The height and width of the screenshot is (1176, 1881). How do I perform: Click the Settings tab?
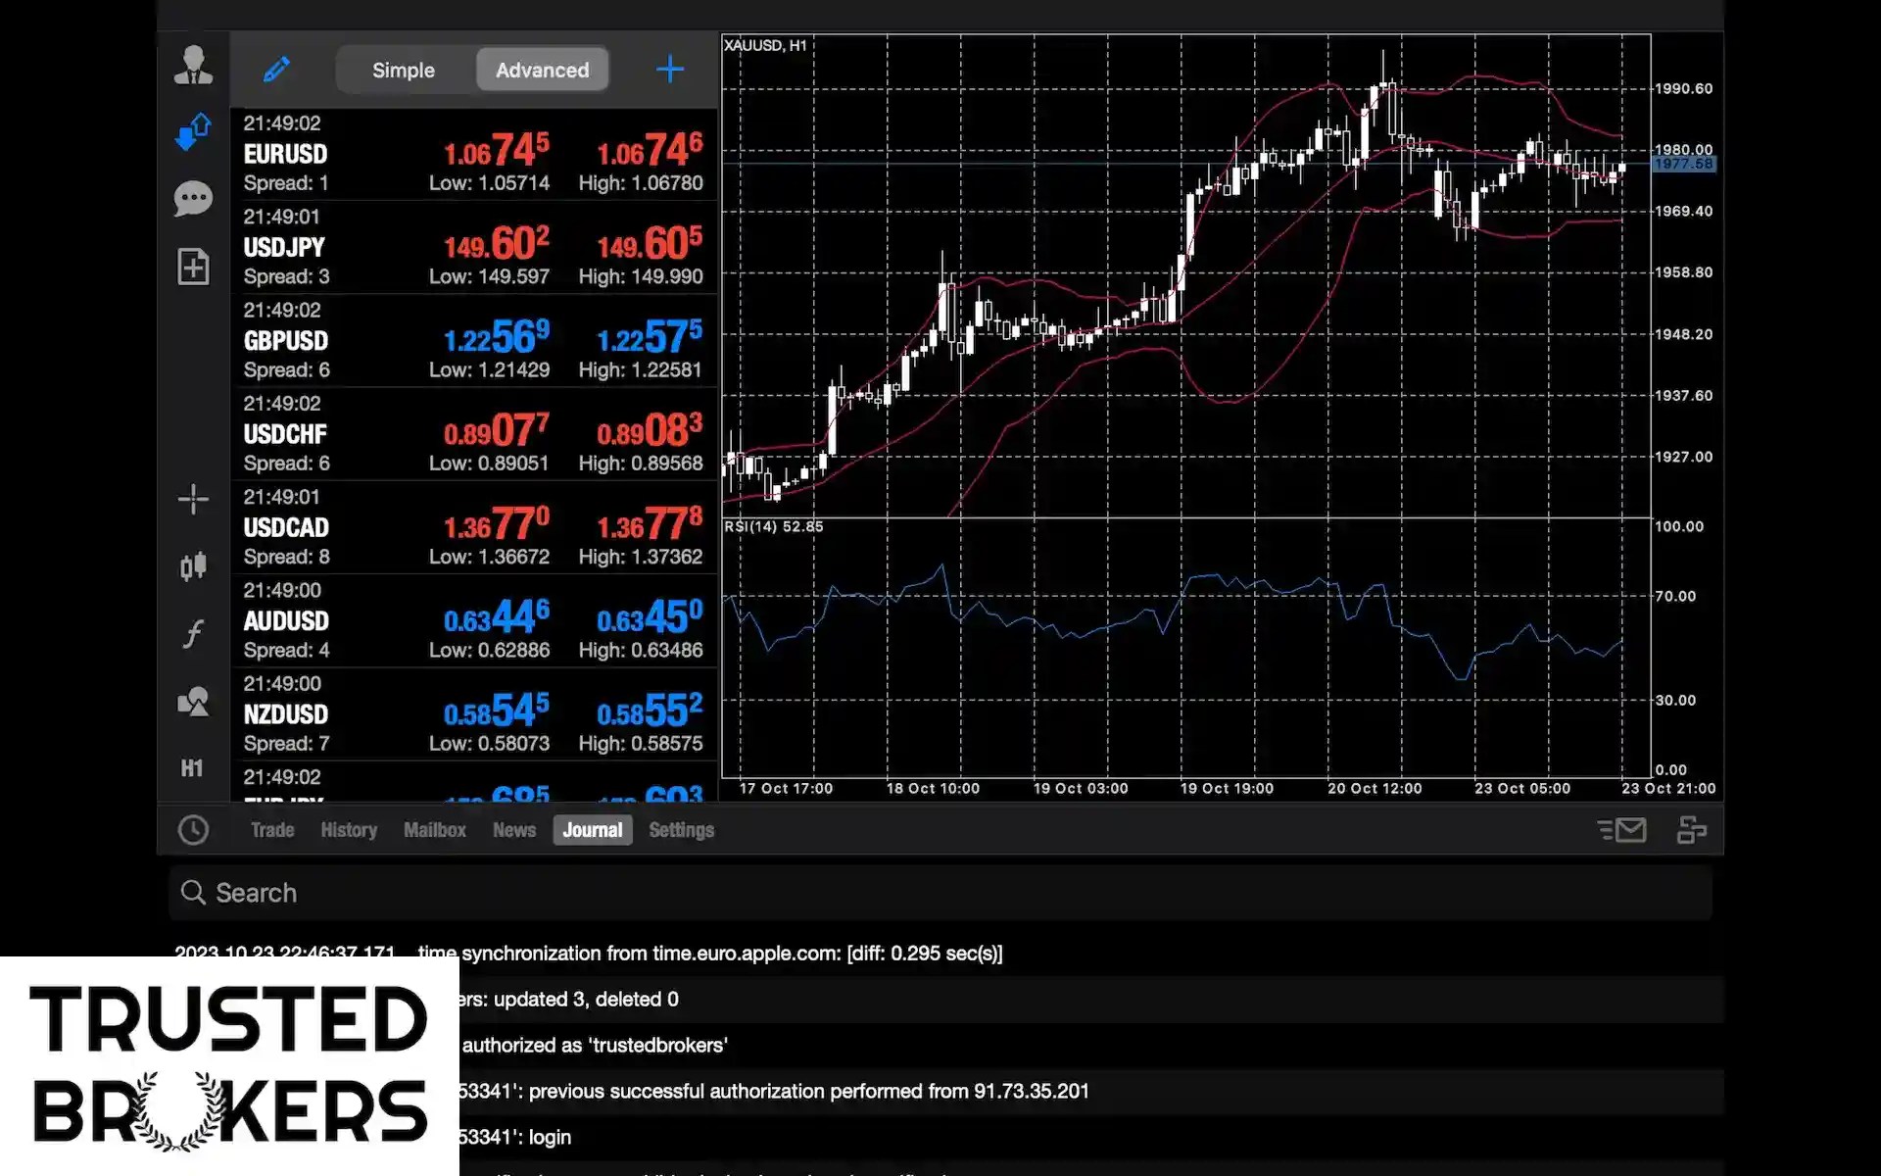click(x=681, y=830)
